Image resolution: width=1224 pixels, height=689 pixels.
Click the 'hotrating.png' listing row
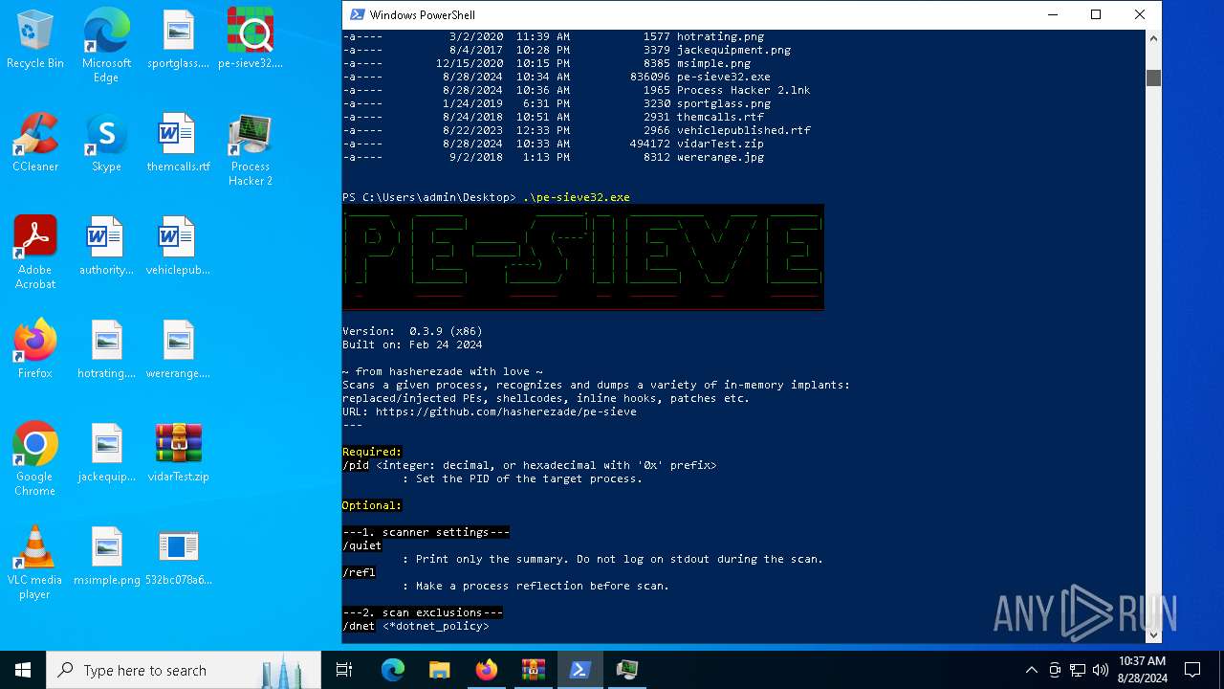[x=554, y=36]
